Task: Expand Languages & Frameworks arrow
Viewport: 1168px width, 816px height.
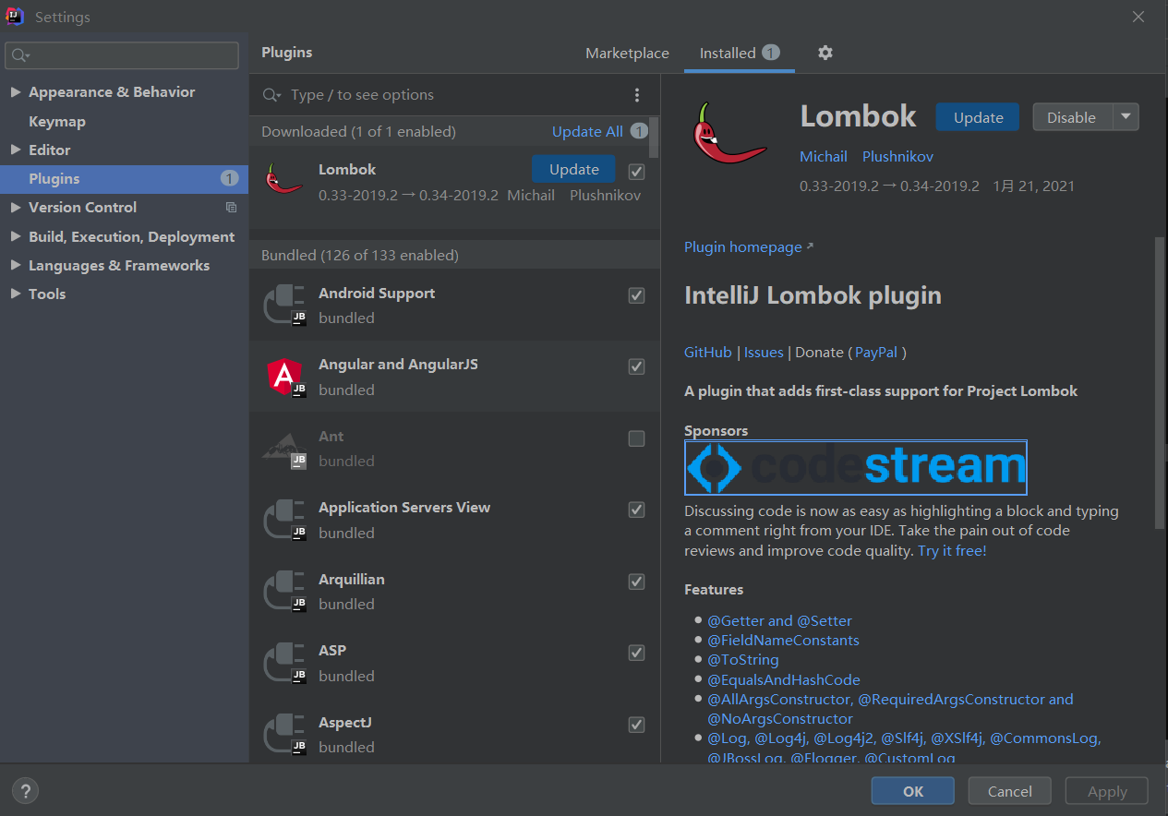Action: point(16,265)
